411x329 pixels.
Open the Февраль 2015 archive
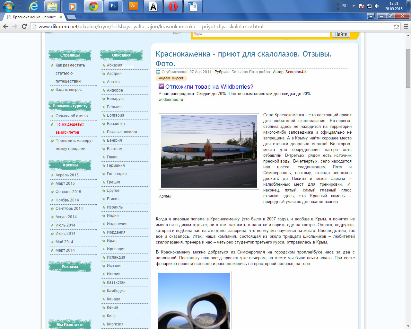coord(68,192)
